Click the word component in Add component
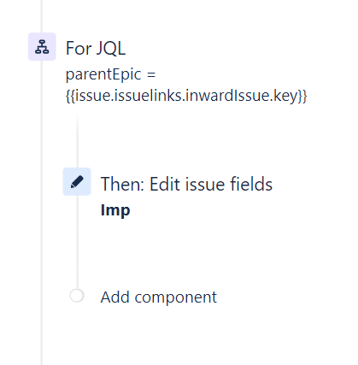 coord(176,297)
